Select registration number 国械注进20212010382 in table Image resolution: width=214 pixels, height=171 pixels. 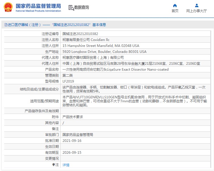(80, 34)
